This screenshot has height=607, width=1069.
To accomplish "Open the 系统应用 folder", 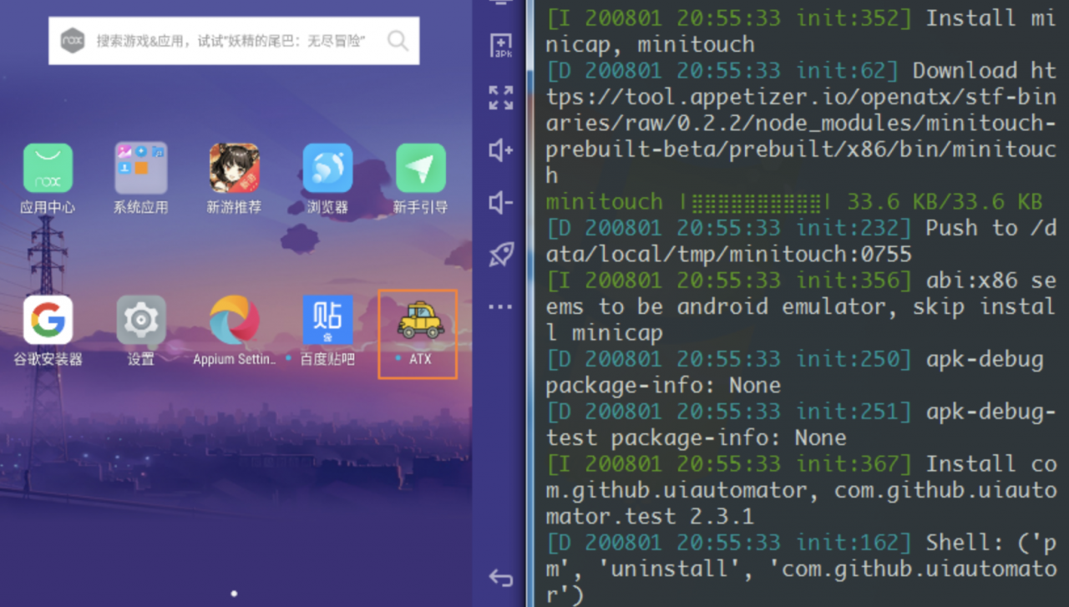I will click(140, 168).
